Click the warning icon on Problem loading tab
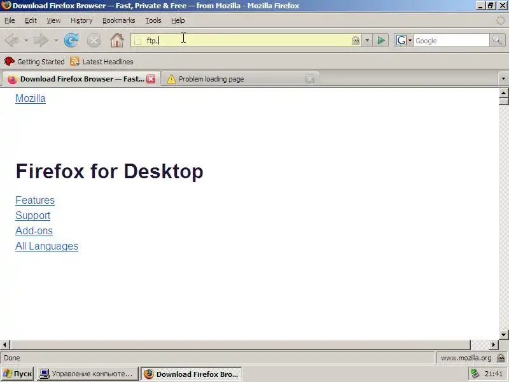 point(171,79)
